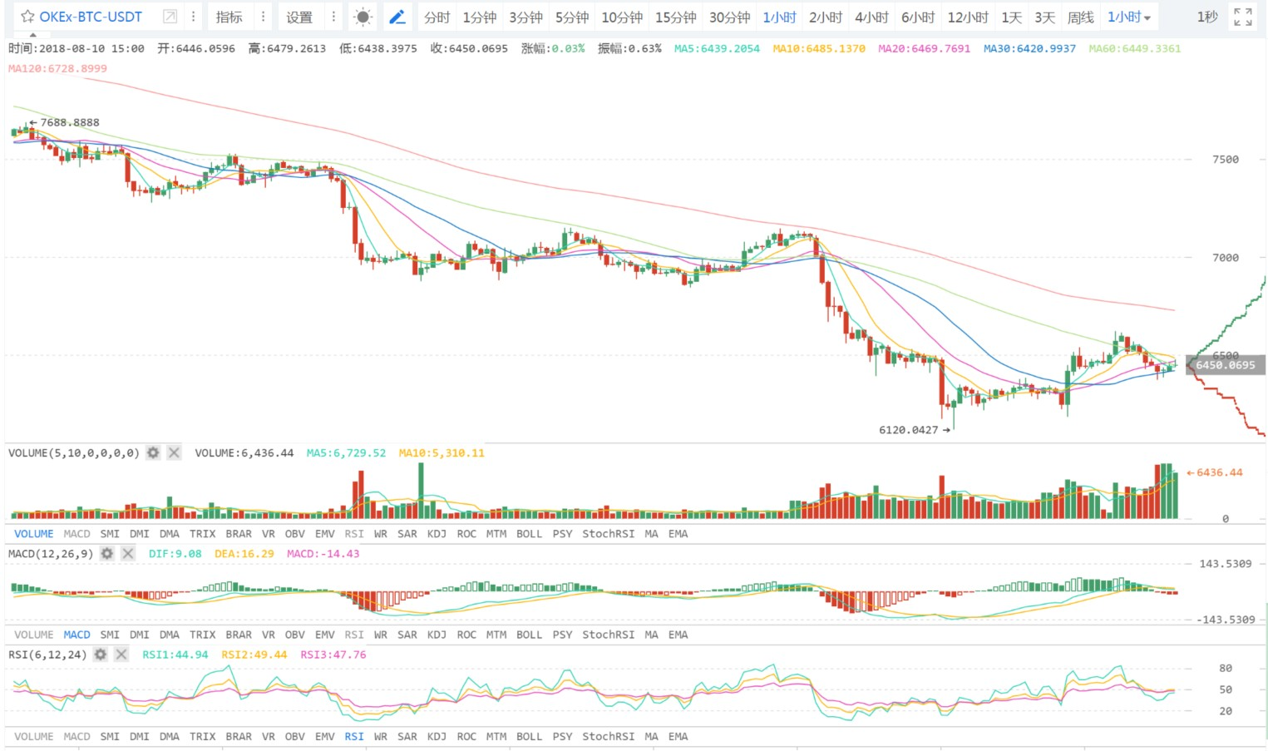Image resolution: width=1268 pixels, height=751 pixels.
Task: Click the favorite star next to OKEx-BTC-USDT
Action: point(27,17)
